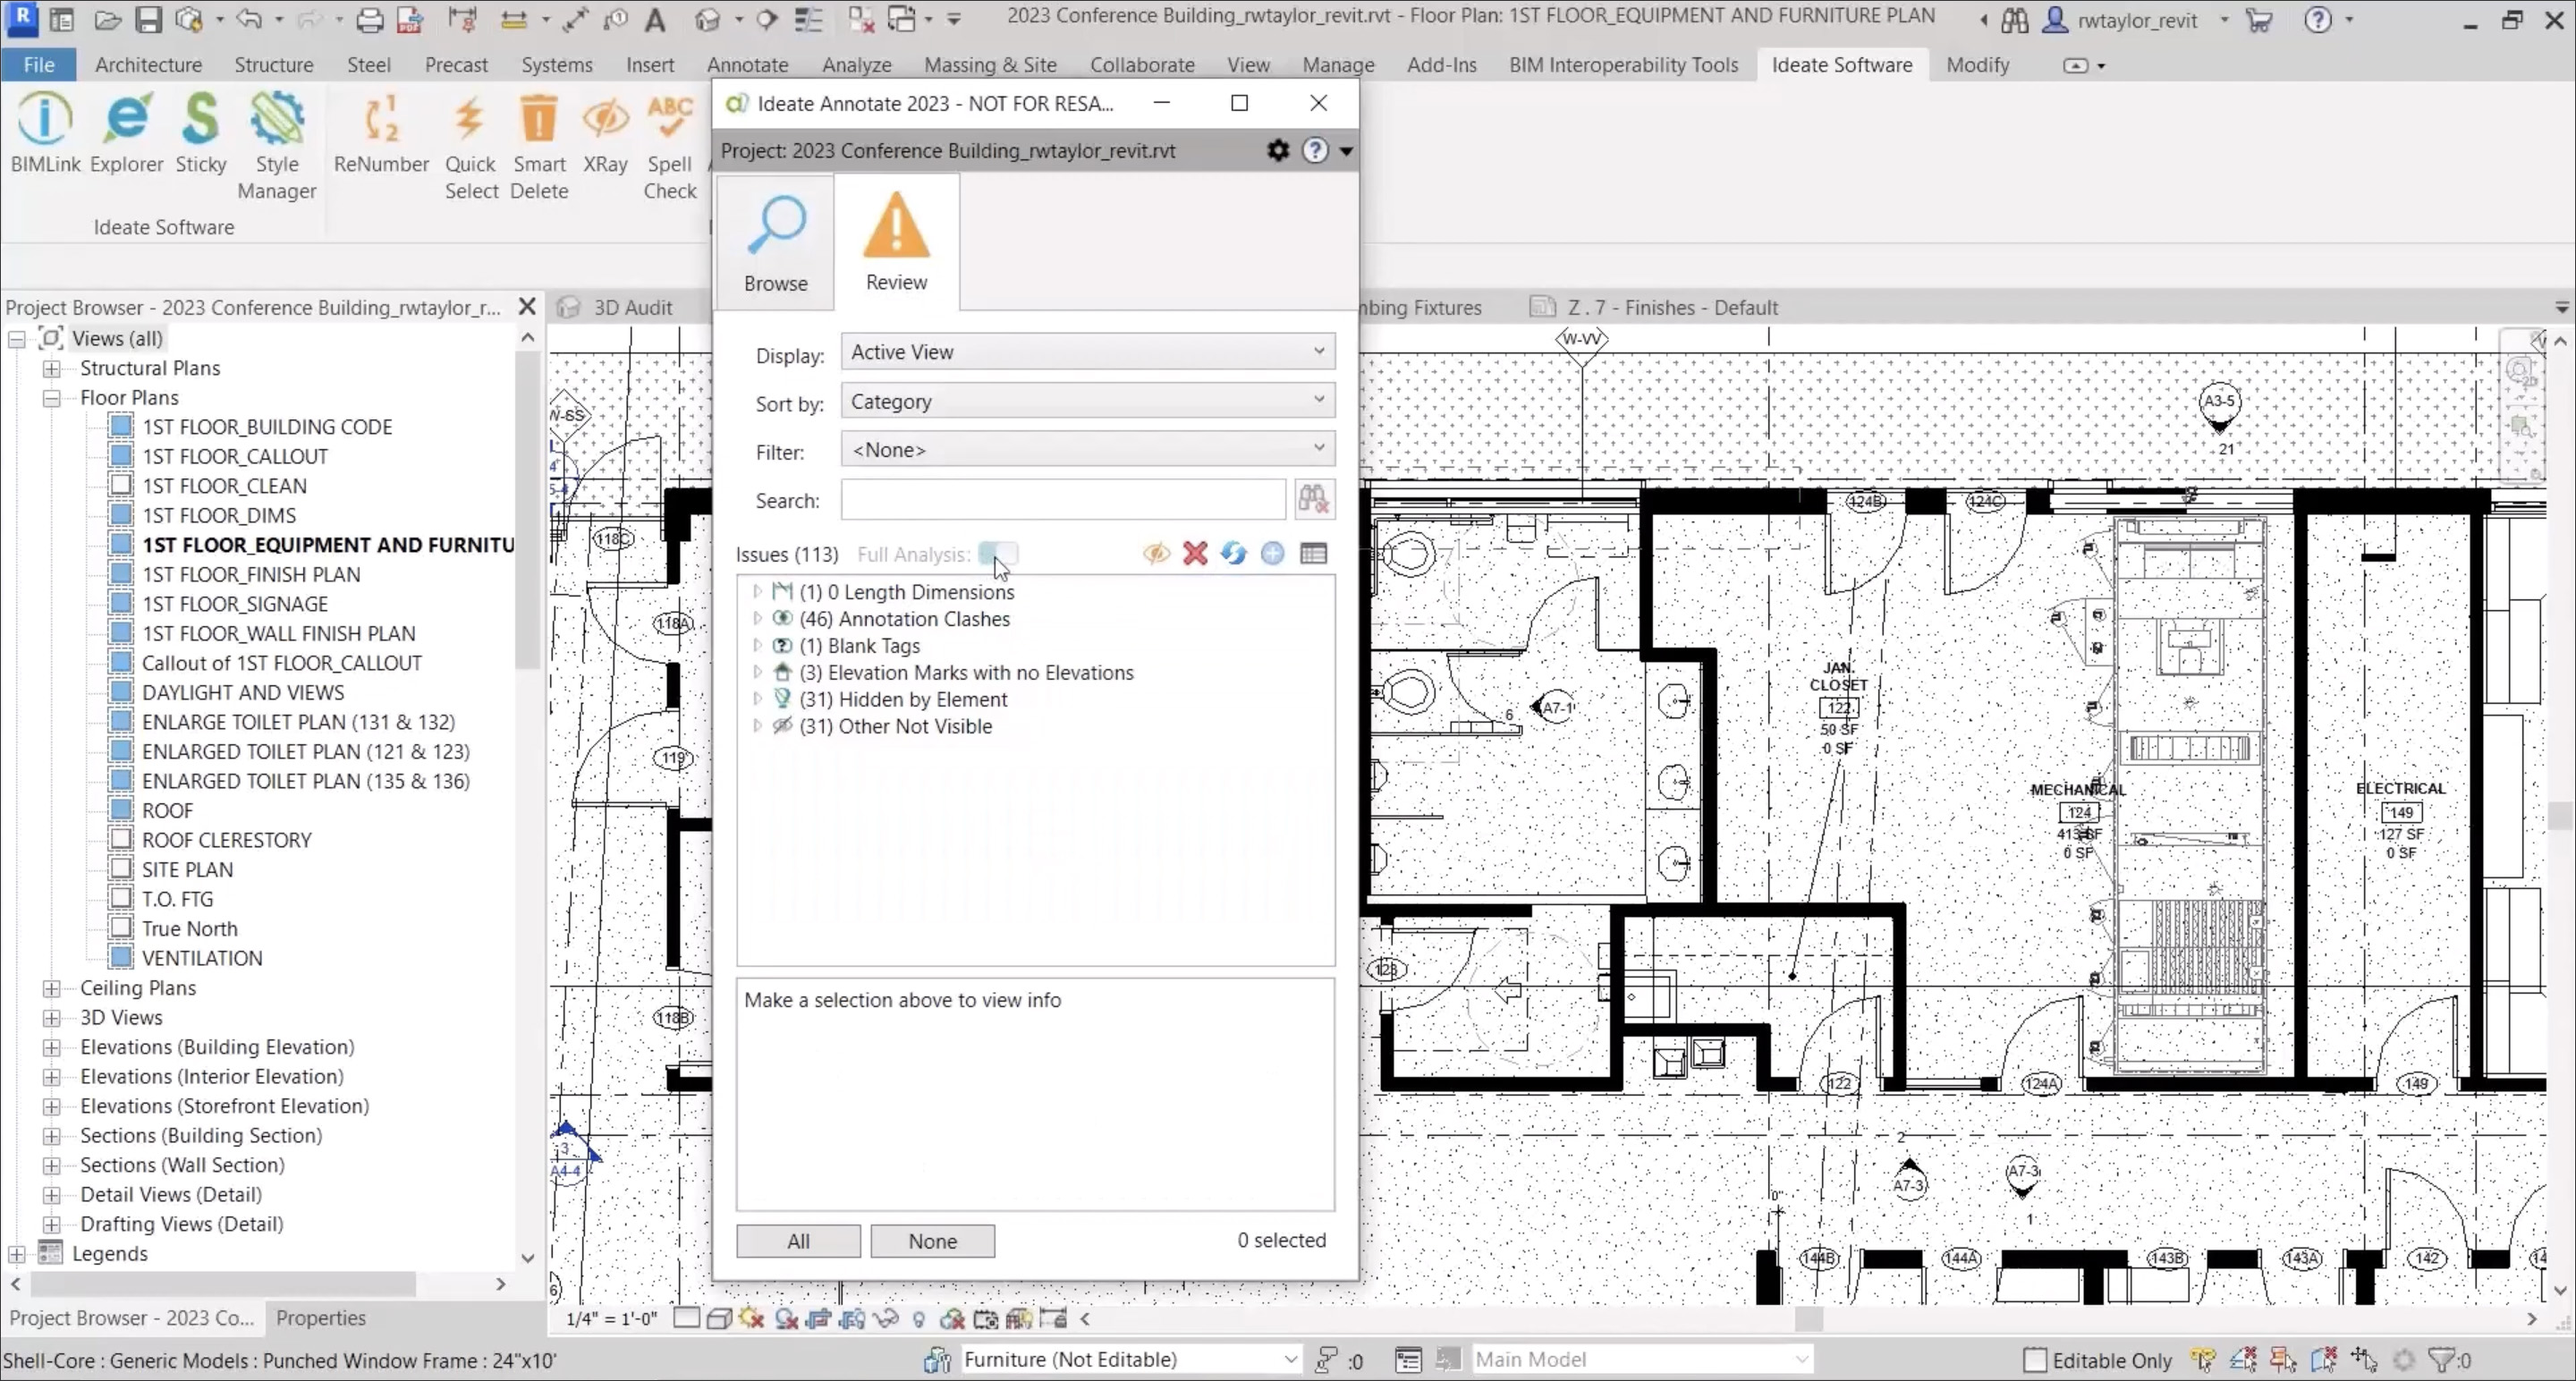This screenshot has width=2576, height=1381.
Task: Refresh the issues list
Action: [1234, 553]
